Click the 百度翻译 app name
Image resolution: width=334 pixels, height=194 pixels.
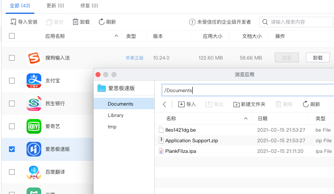tap(55, 172)
